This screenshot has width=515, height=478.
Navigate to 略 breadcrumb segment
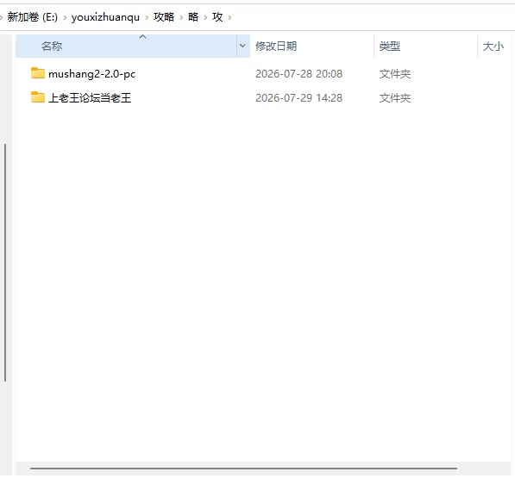tap(193, 16)
